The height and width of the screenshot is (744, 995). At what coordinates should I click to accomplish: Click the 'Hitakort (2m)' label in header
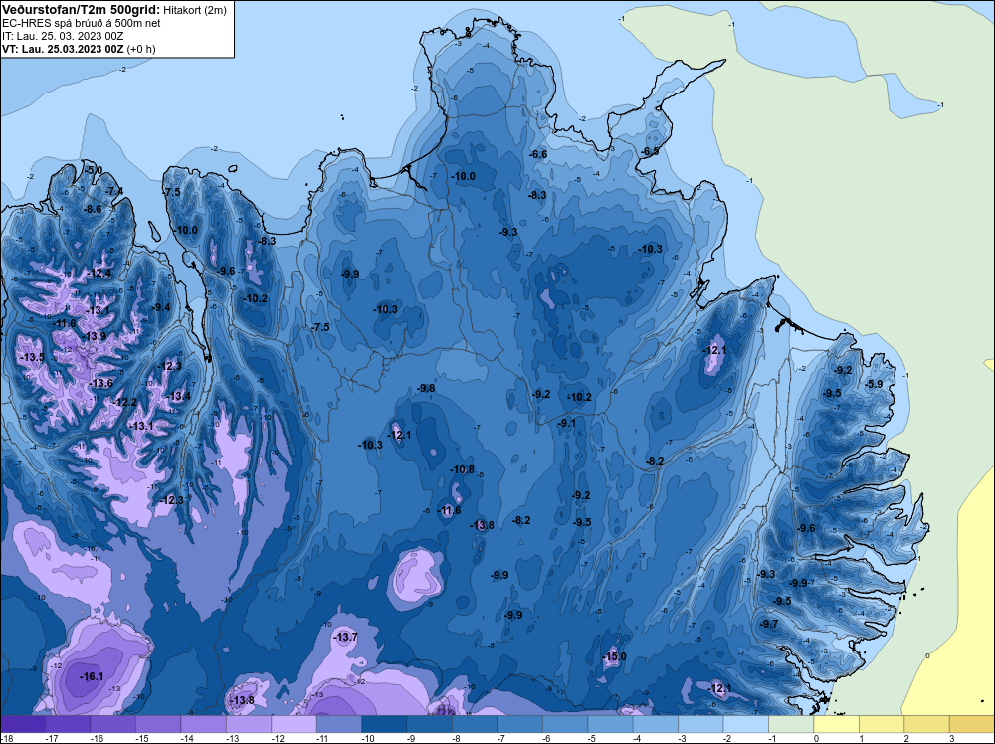point(194,10)
